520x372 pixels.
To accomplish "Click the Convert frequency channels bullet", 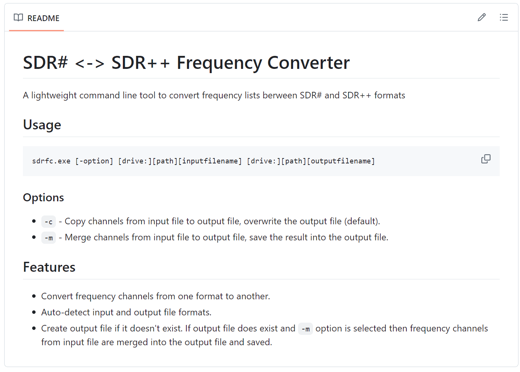I will (x=156, y=296).
